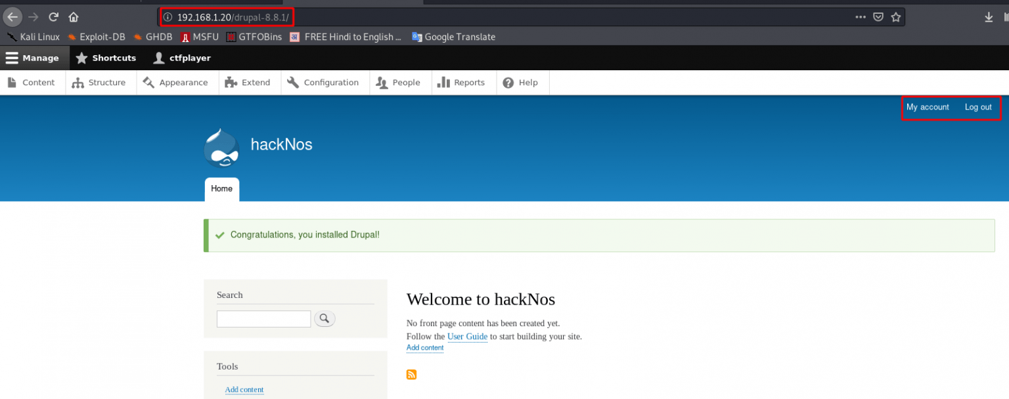This screenshot has width=1009, height=399.
Task: Click the Shortcuts star icon
Action: (81, 58)
